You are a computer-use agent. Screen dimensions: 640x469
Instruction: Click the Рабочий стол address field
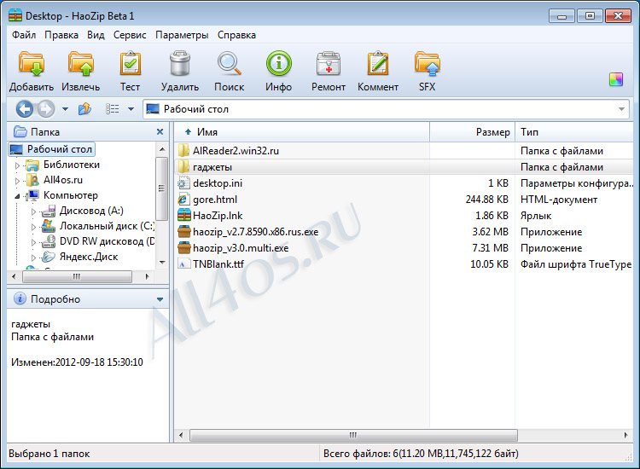(386, 109)
